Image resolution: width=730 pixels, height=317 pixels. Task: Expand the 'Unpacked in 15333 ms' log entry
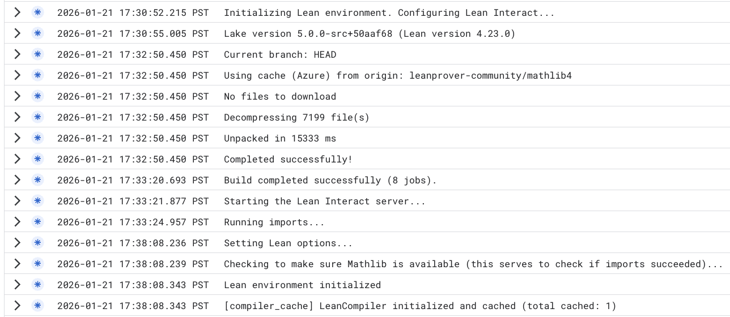(x=17, y=138)
